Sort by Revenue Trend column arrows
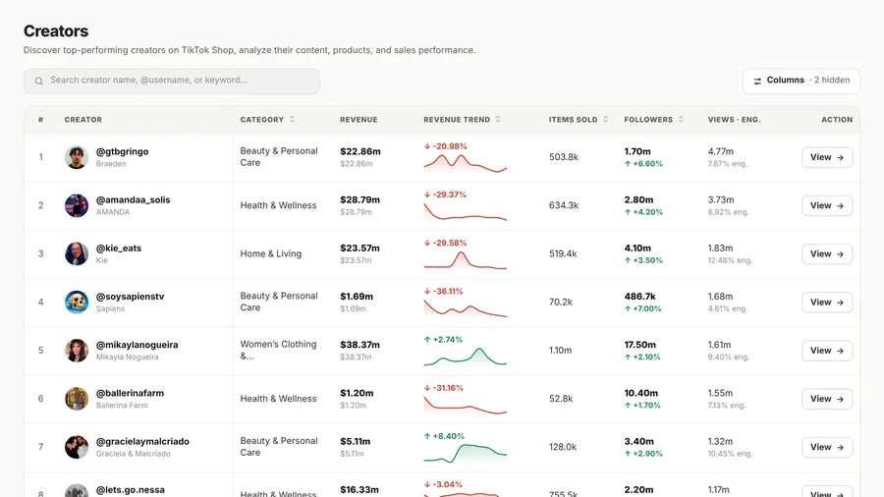The image size is (884, 497). tap(498, 120)
